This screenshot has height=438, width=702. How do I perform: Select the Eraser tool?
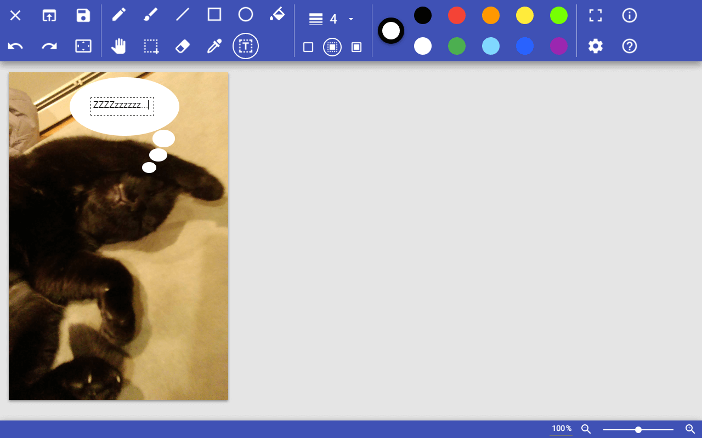point(183,46)
